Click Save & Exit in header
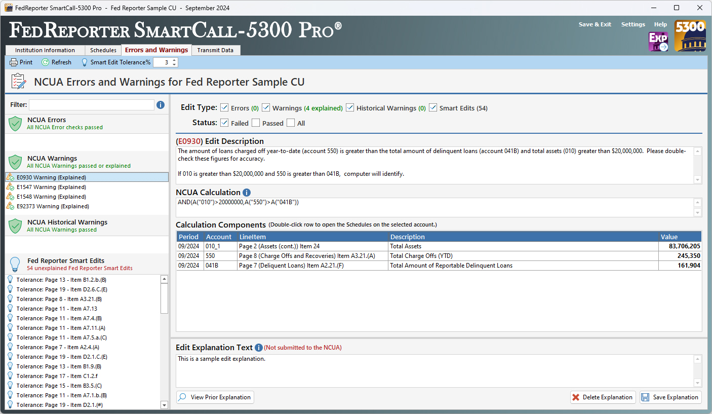Screen dimensions: 712x414 pos(595,24)
